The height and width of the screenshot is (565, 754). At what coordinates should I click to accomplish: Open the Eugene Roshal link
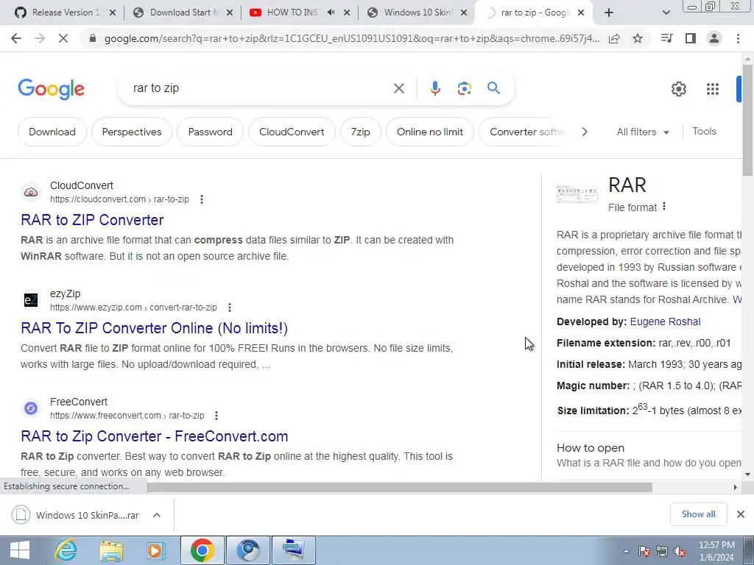pos(665,321)
